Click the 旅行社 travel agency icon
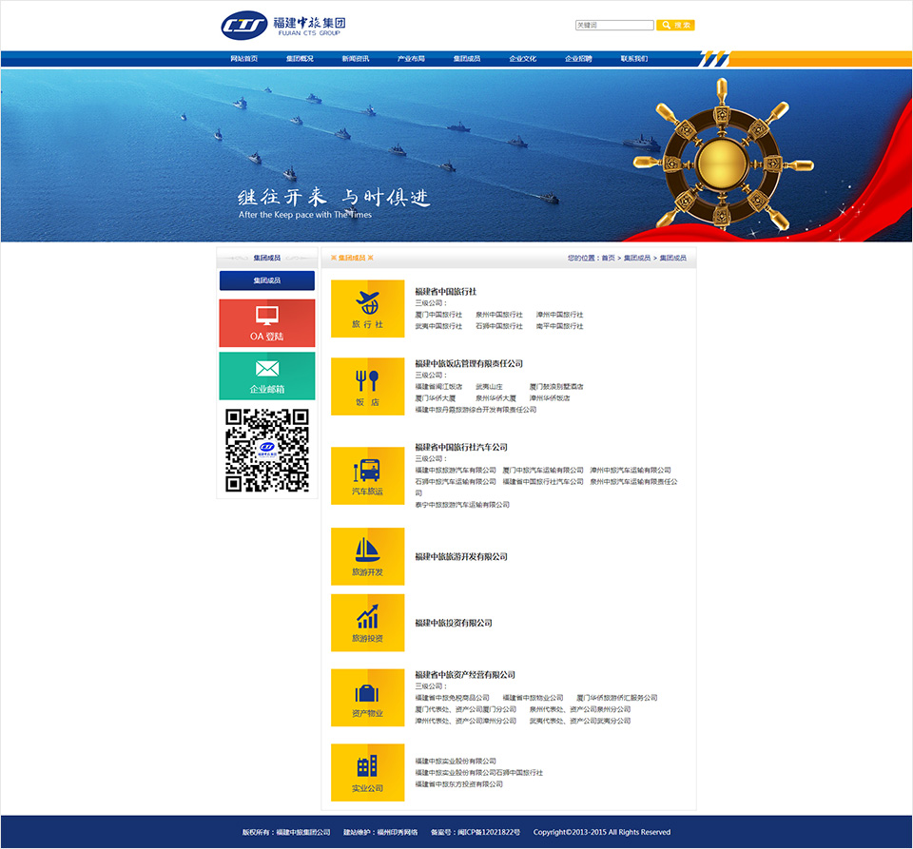 pyautogui.click(x=367, y=308)
